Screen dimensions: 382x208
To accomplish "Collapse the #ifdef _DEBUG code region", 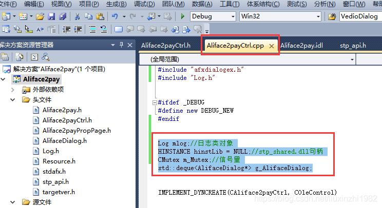I will [155, 102].
